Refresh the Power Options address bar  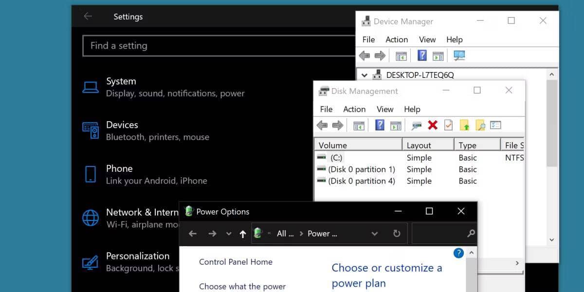[396, 234]
